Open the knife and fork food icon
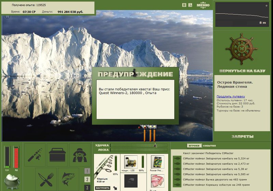273x191 pixels. 46,179
